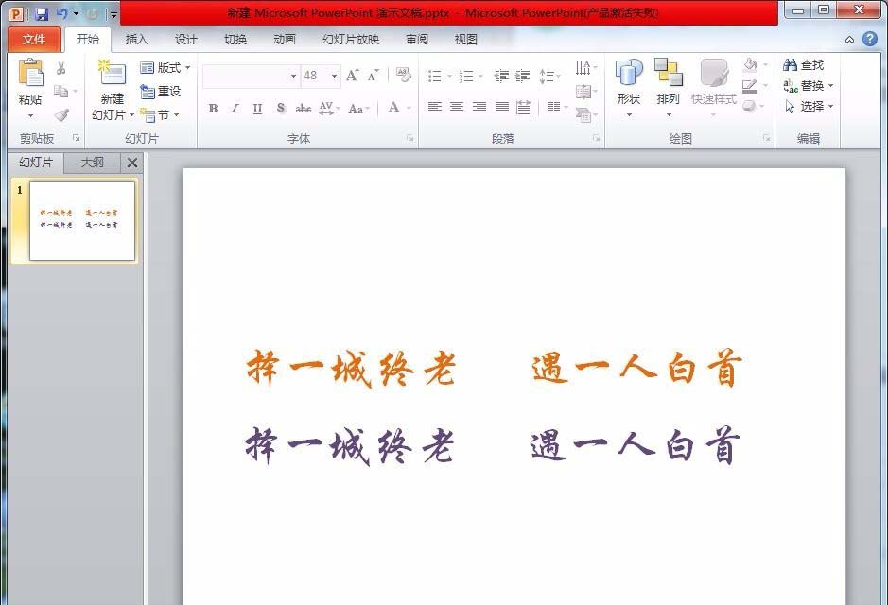This screenshot has width=888, height=605.
Task: Open the Shapes gallery (形状)
Action: (x=629, y=88)
